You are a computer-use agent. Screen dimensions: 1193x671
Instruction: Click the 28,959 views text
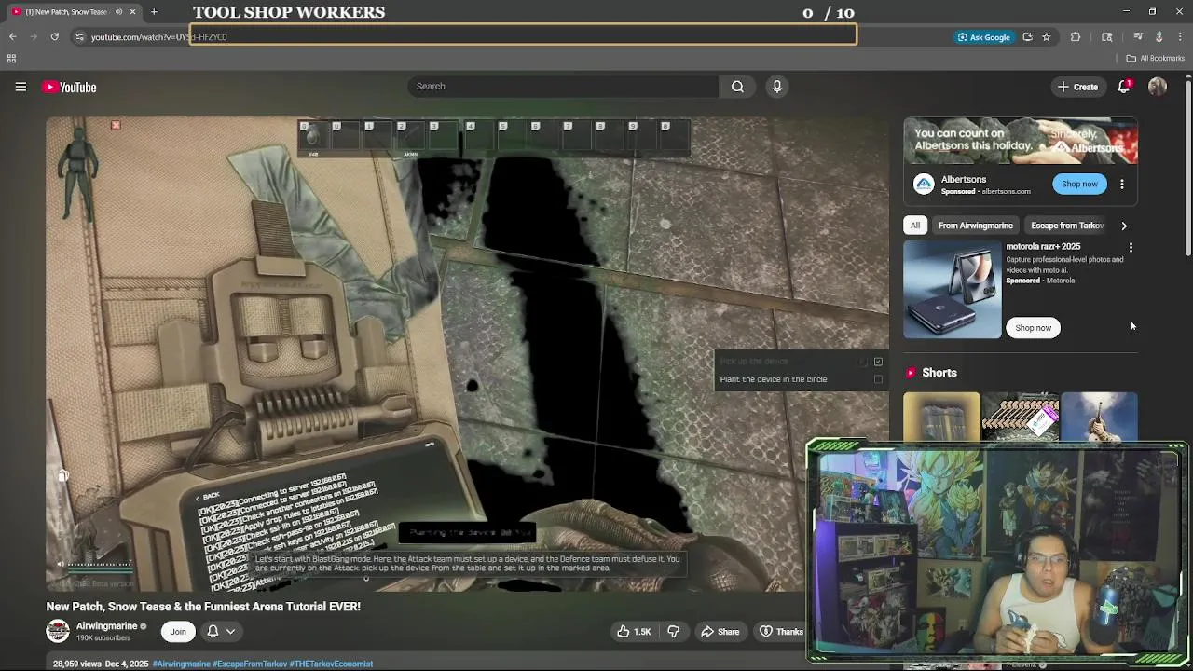coord(76,664)
